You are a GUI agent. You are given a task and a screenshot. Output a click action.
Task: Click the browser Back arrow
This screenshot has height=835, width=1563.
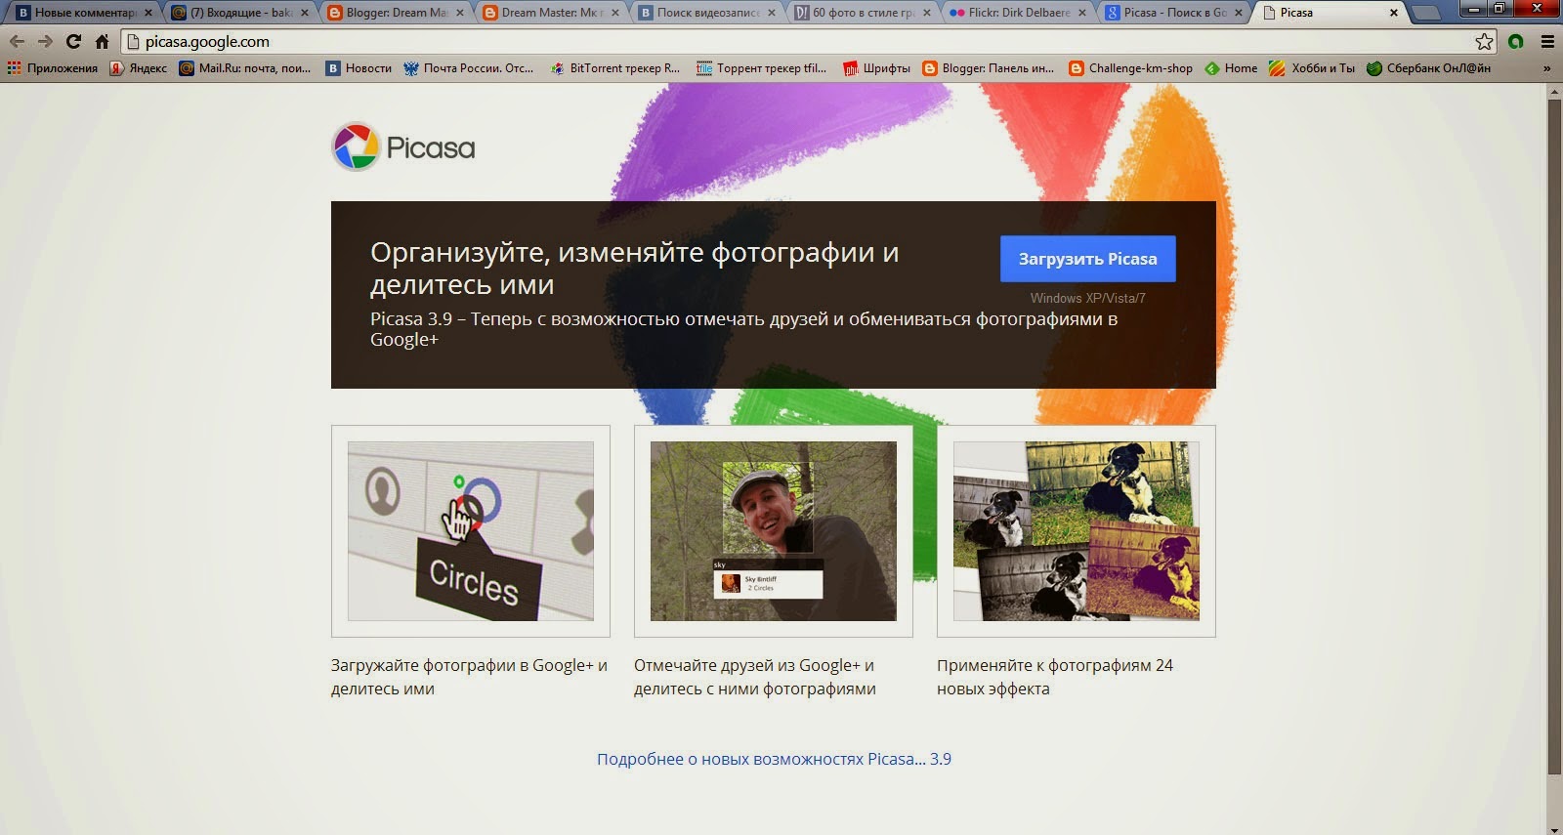[x=17, y=41]
